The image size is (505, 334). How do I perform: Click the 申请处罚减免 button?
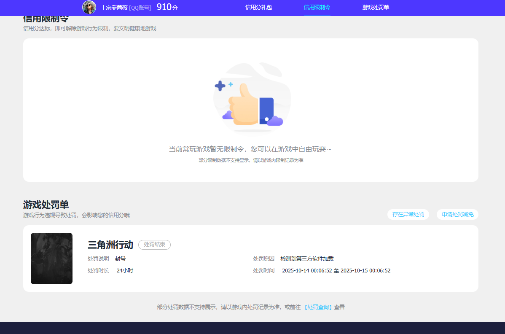coord(457,214)
